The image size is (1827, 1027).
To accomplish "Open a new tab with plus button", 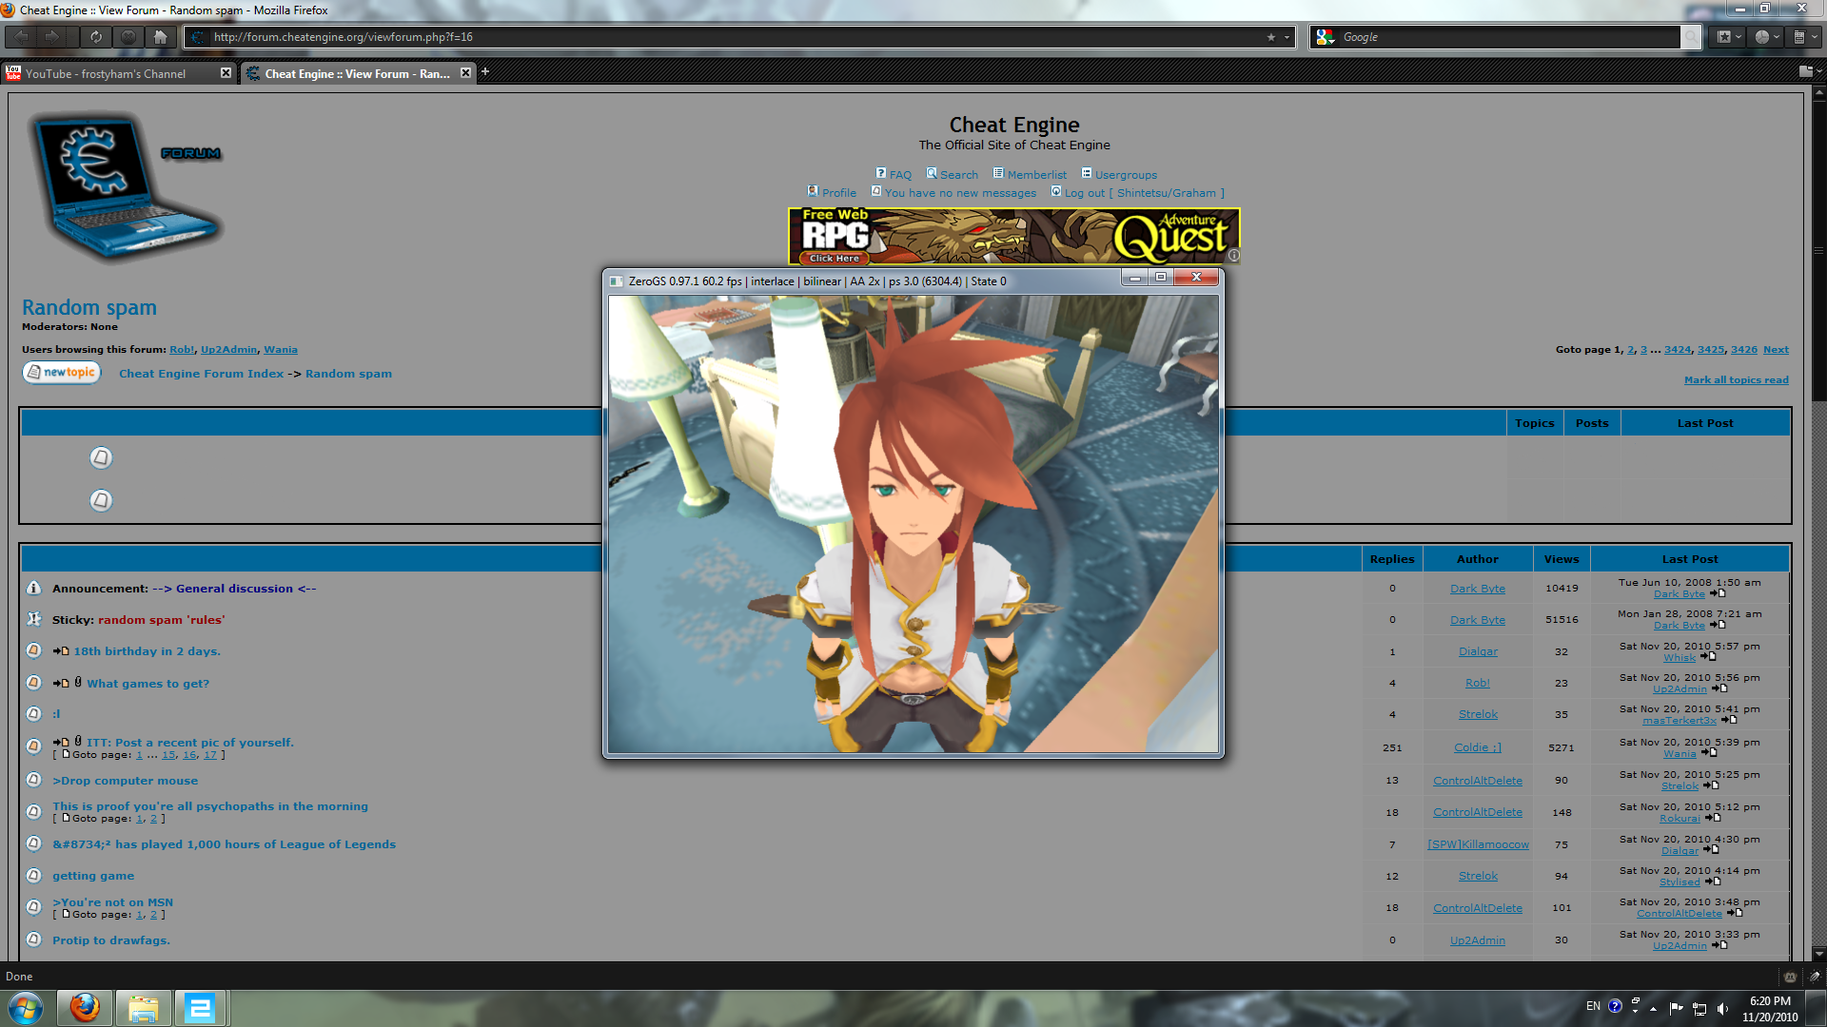I will (485, 72).
